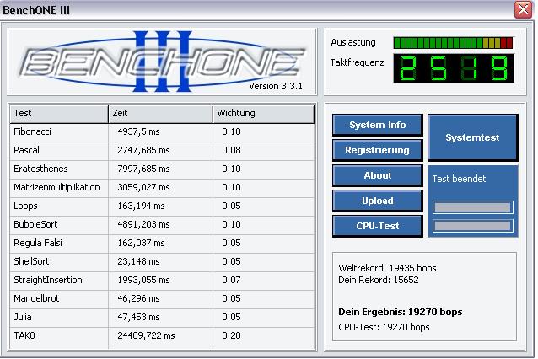The height and width of the screenshot is (359, 538).
Task: Click the Dein Rekord: 15652 text
Action: (379, 280)
